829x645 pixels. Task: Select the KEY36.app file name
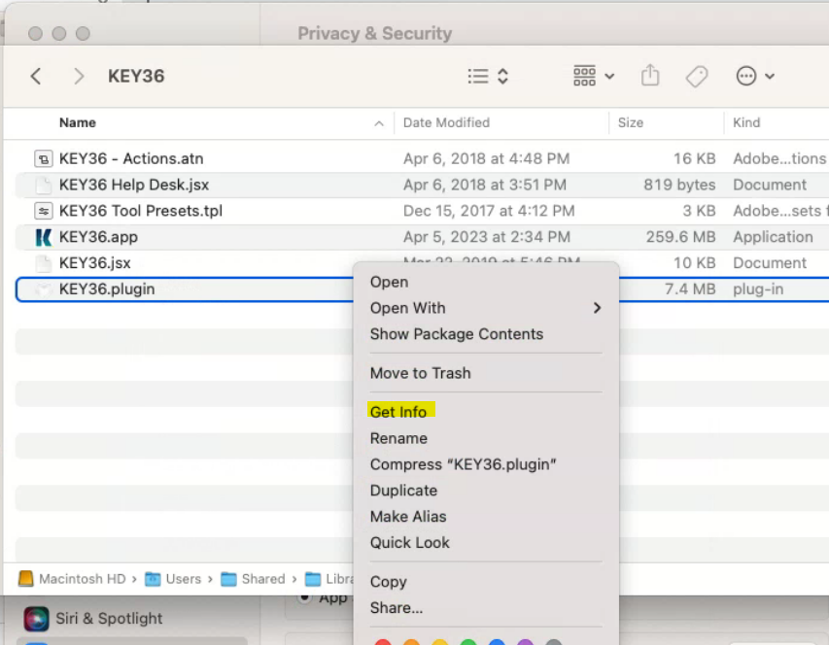(x=98, y=237)
